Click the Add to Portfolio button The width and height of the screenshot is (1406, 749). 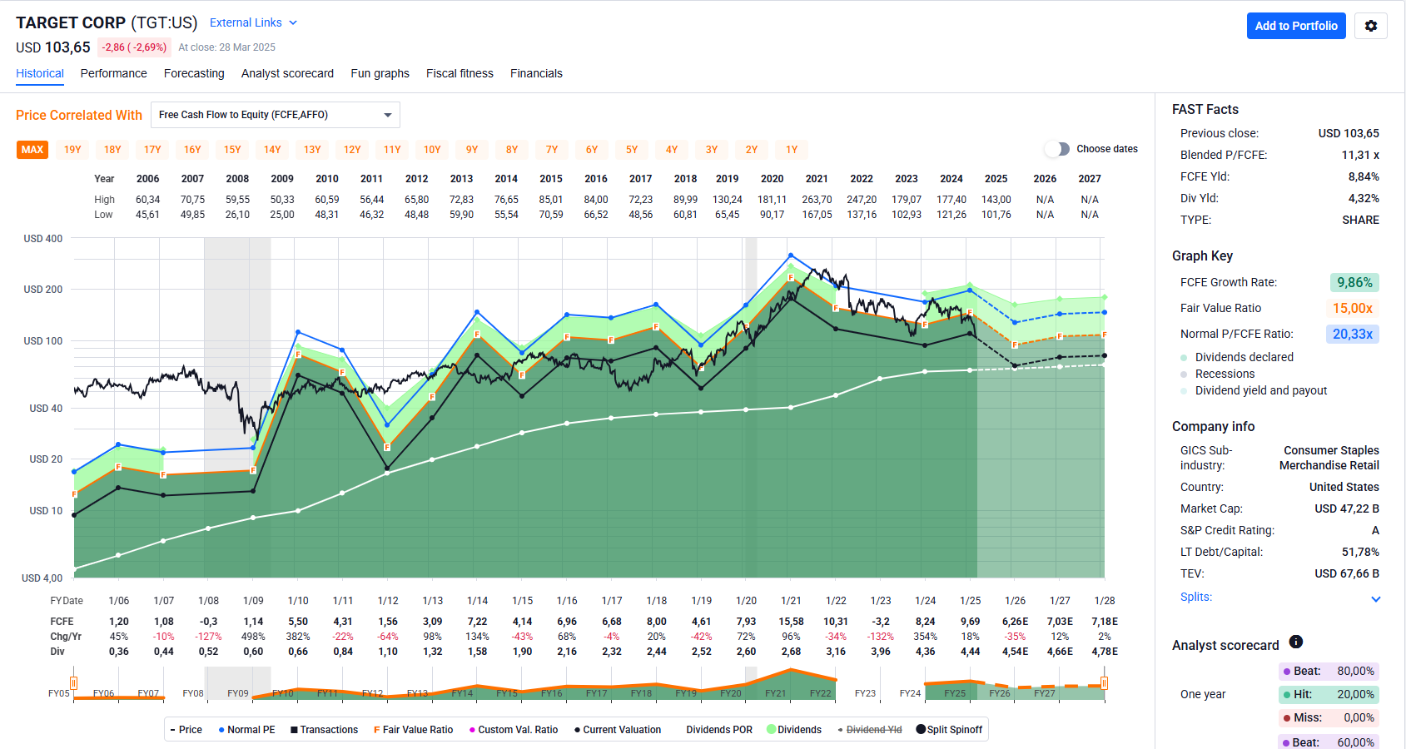click(1295, 26)
